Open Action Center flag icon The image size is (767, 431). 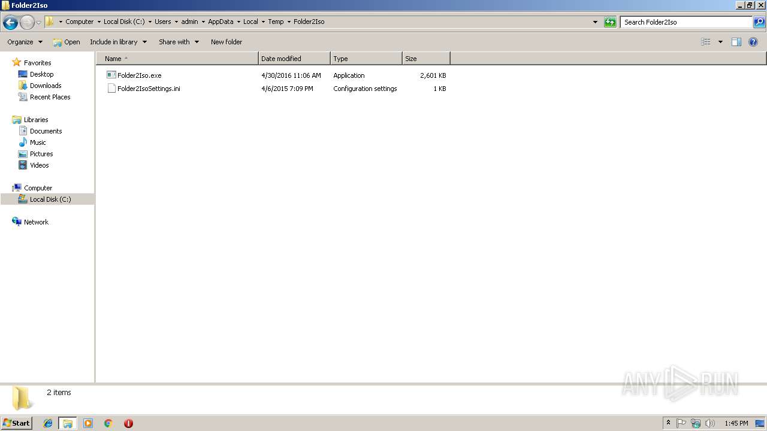point(681,423)
